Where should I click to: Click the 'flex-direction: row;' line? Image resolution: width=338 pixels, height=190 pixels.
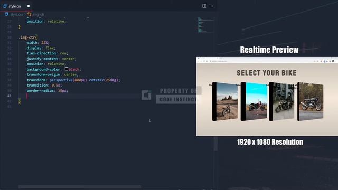(x=47, y=53)
